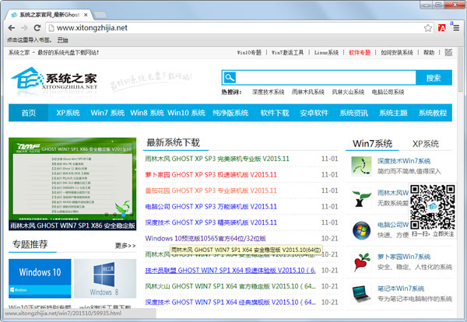Click the browser back arrow
This screenshot has width=467, height=322.
pyautogui.click(x=12, y=28)
